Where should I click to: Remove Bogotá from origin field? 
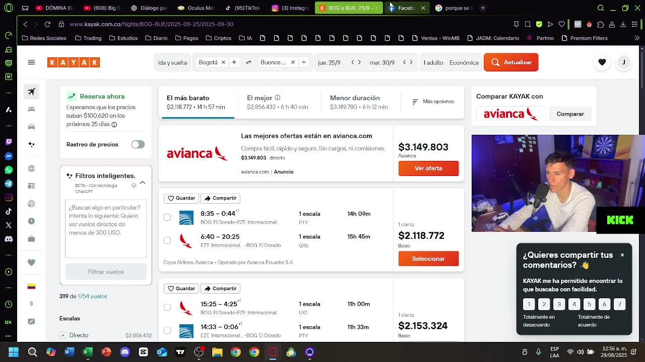coord(223,62)
